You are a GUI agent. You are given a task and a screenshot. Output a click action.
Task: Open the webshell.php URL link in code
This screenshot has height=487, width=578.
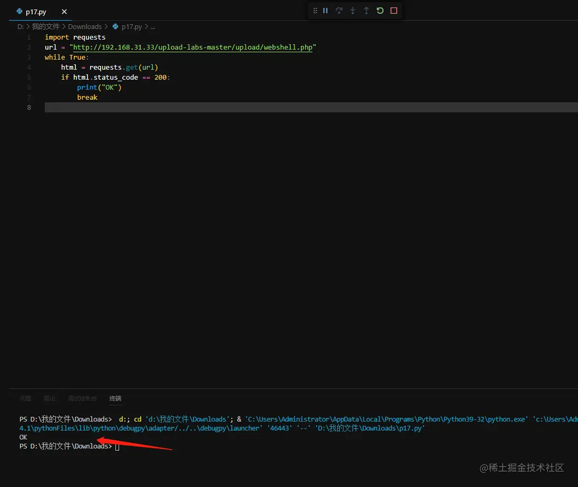(193, 47)
